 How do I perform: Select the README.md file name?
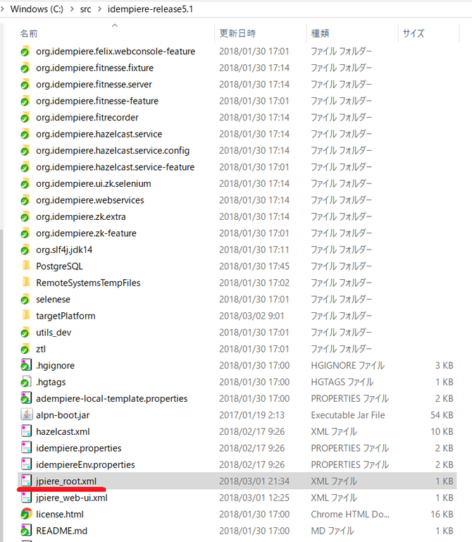(61, 531)
